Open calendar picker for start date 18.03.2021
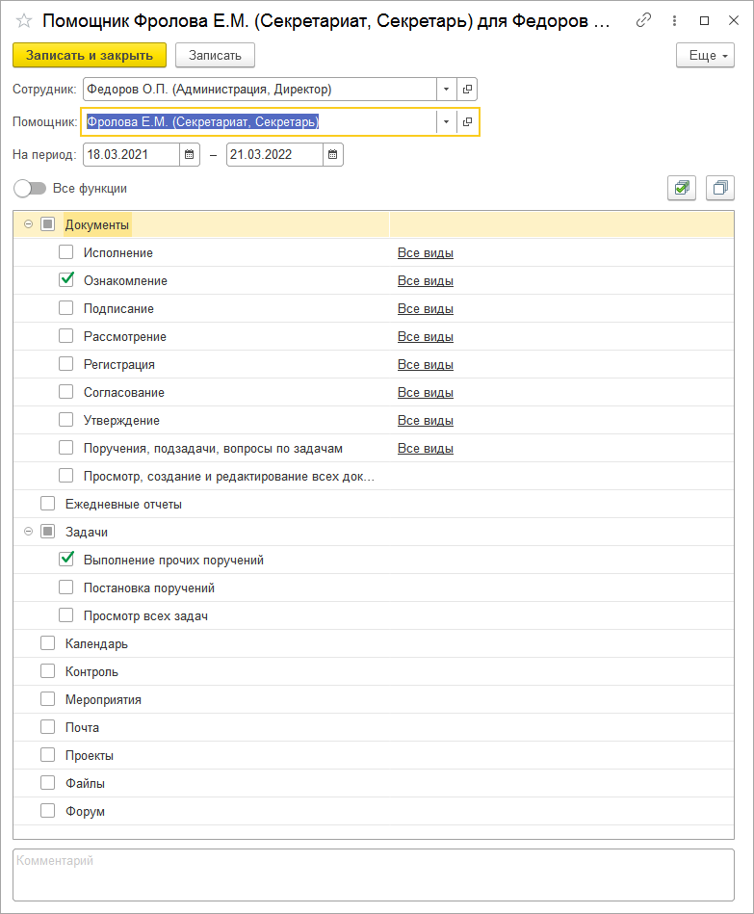754x914 pixels. (190, 154)
